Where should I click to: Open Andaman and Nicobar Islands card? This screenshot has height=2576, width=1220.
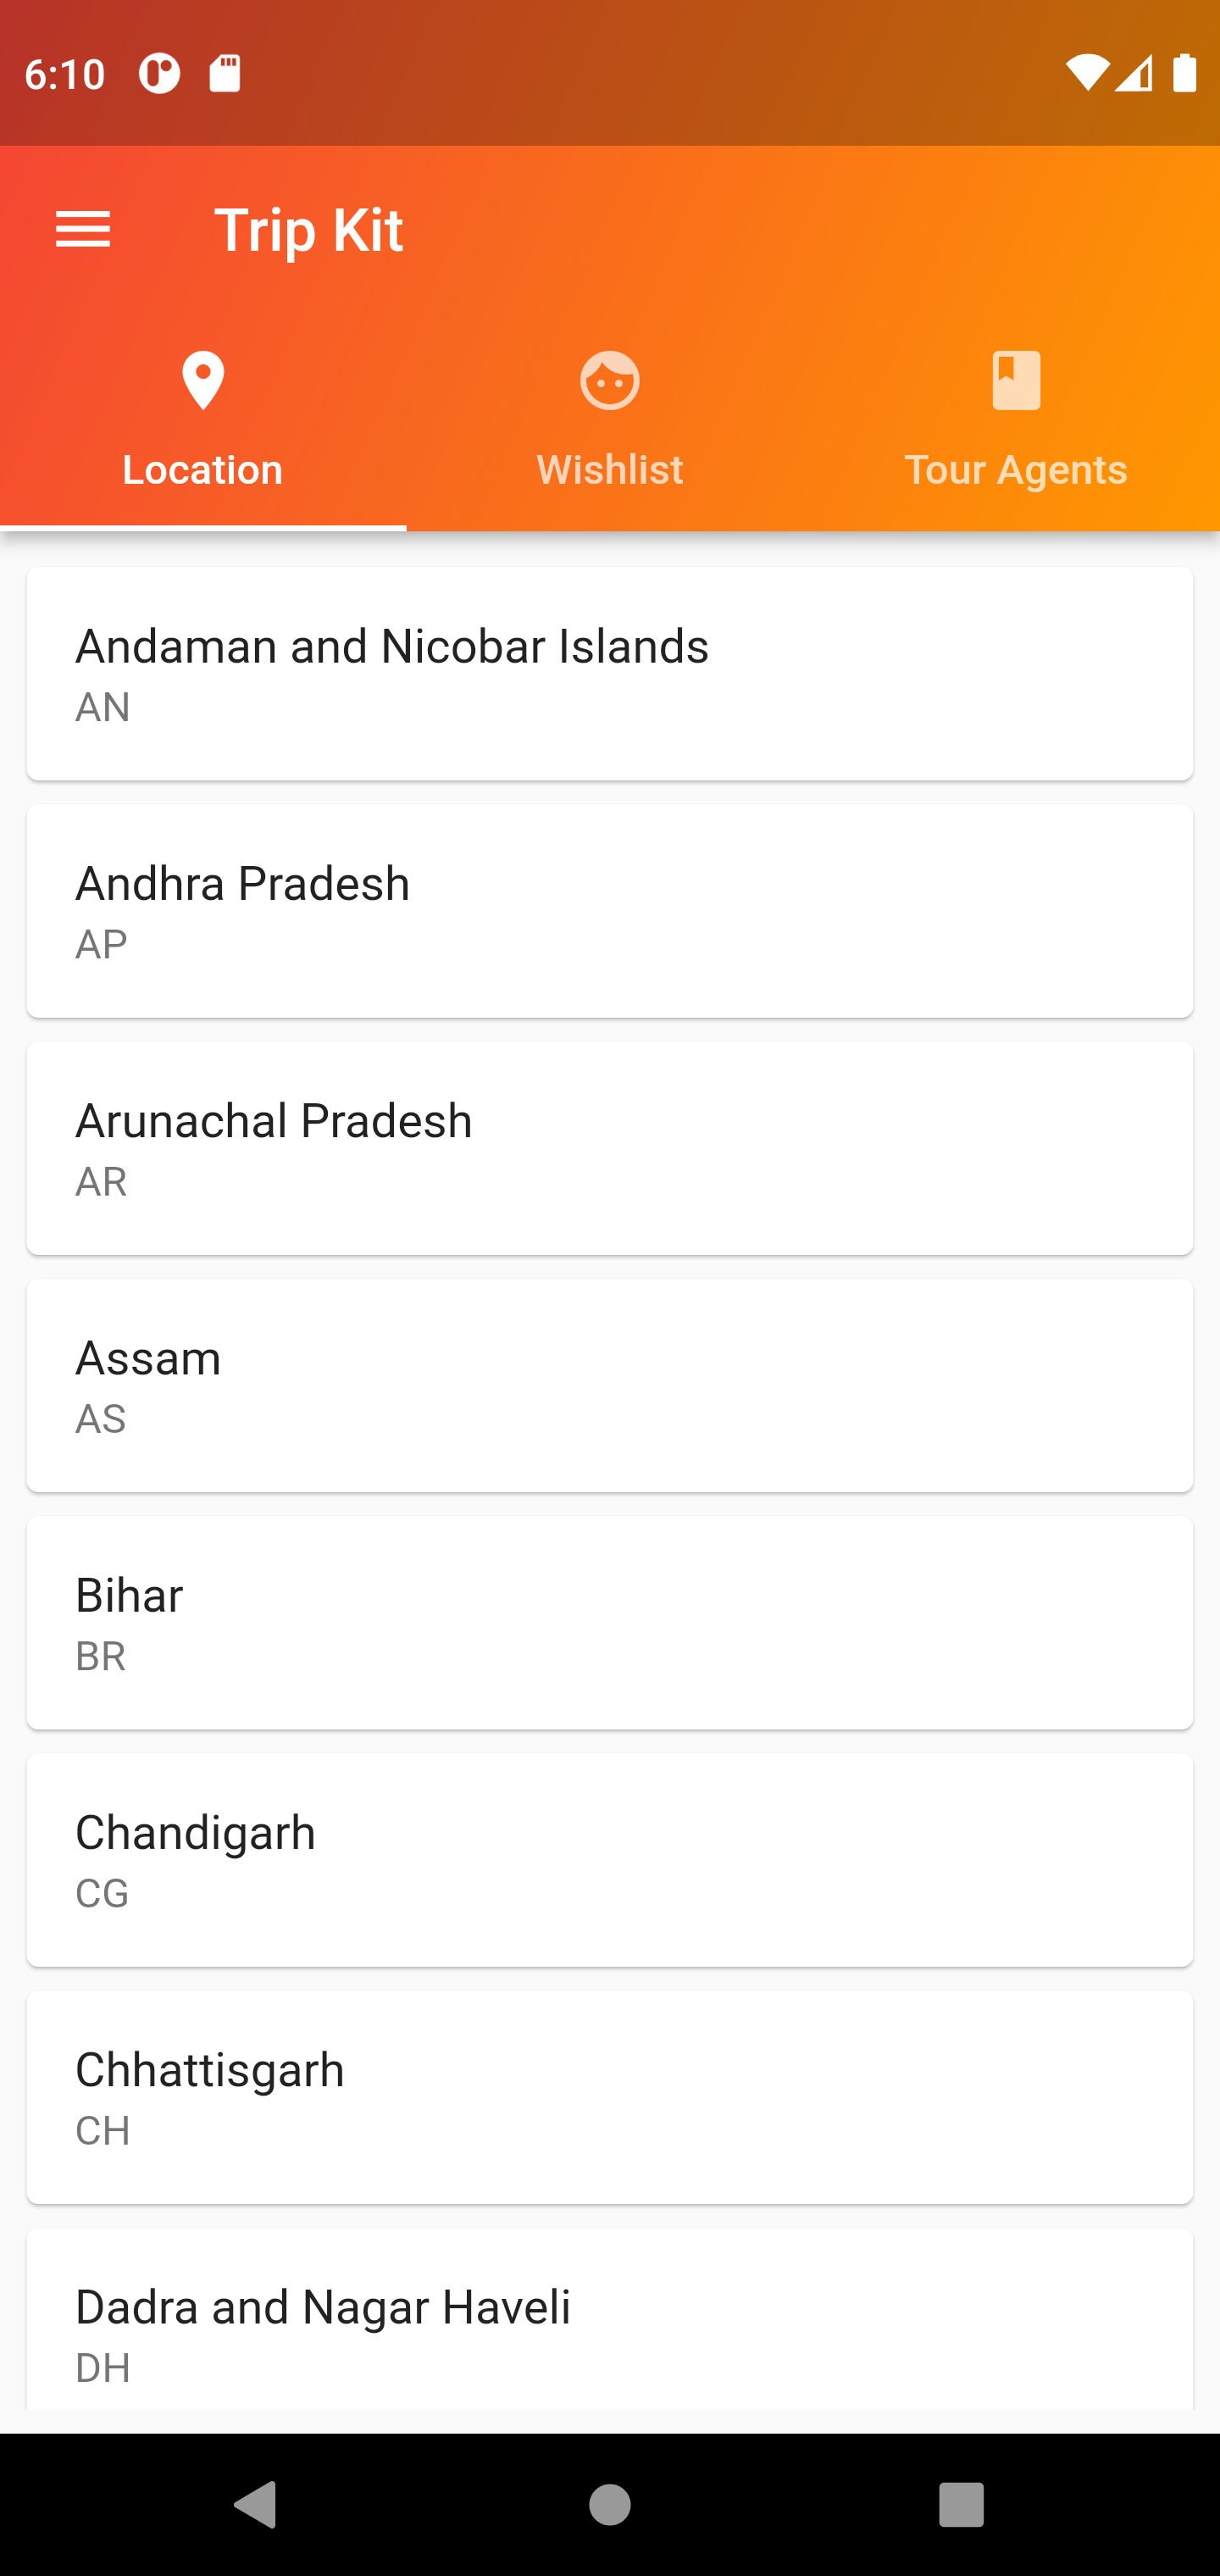[x=610, y=673]
